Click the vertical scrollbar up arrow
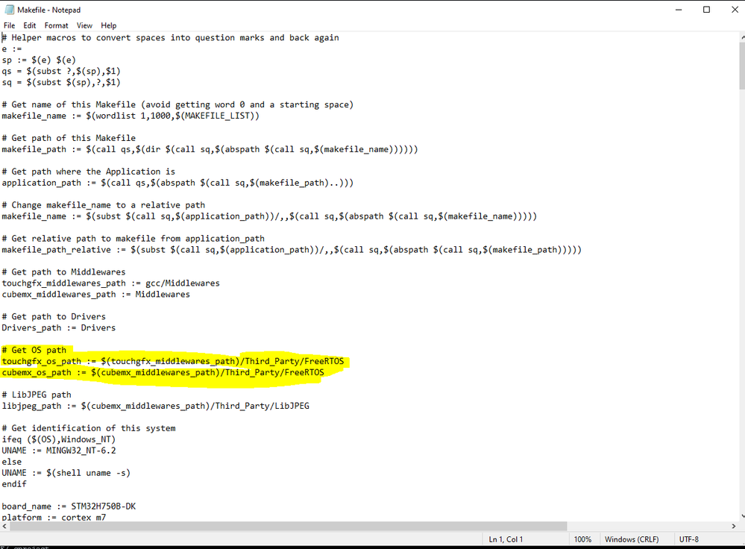 click(x=742, y=37)
